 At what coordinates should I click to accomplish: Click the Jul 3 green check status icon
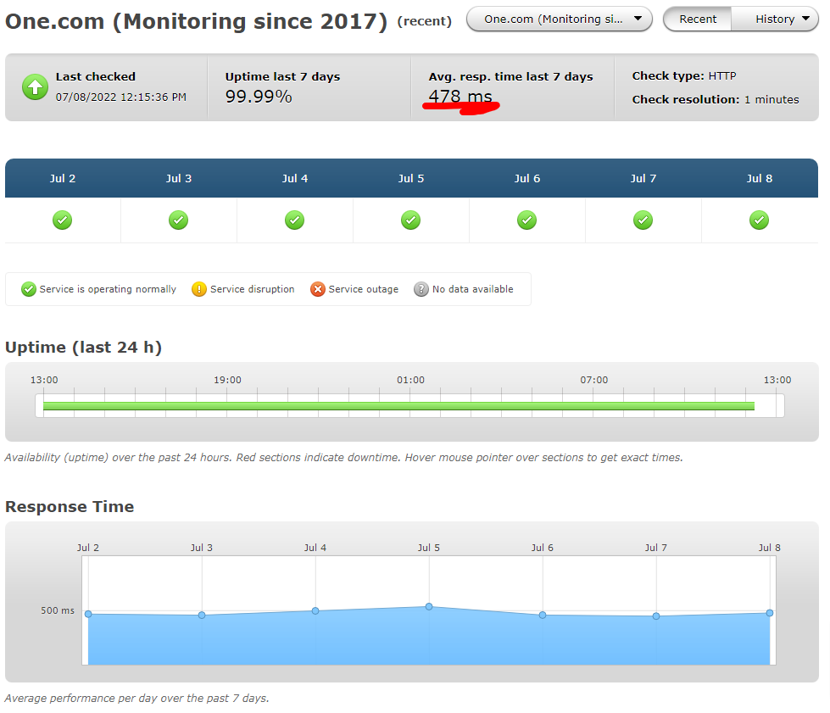pyautogui.click(x=178, y=220)
